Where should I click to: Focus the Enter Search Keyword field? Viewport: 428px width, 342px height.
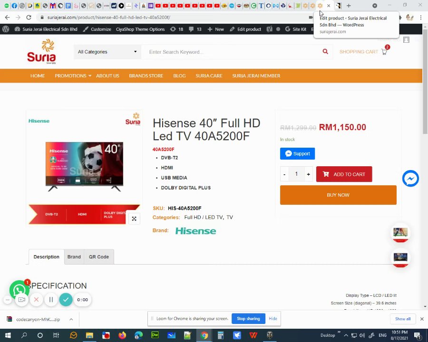click(x=231, y=52)
